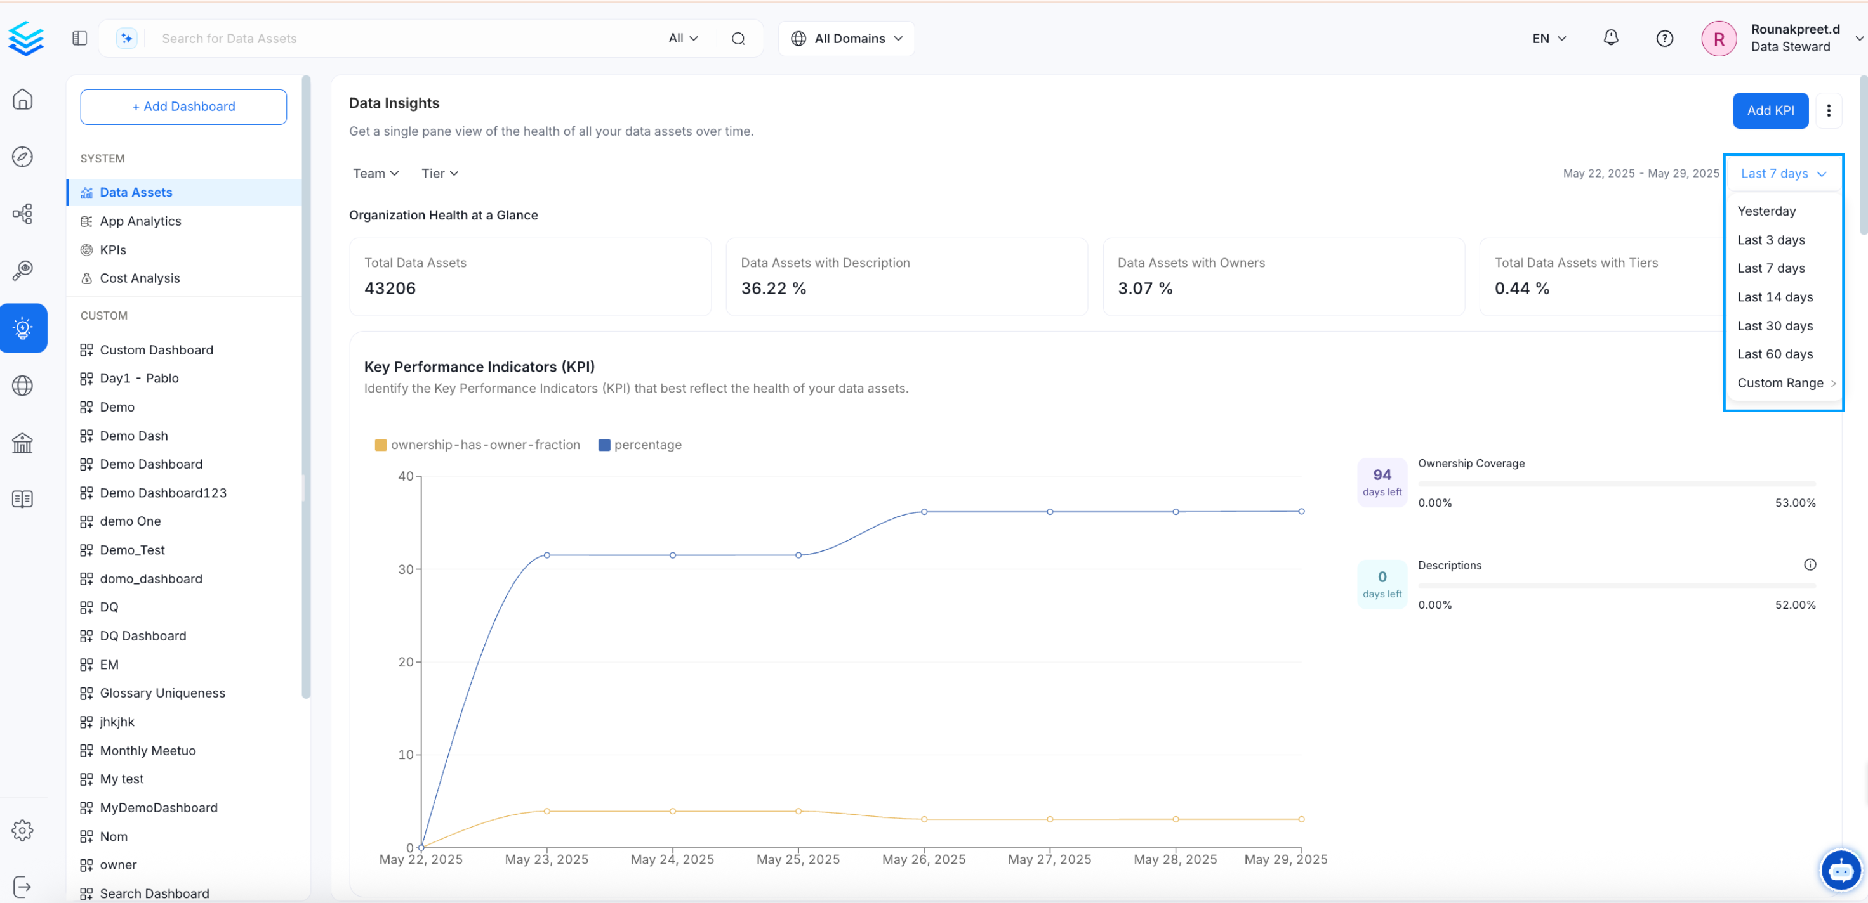Expand the Tier filter dropdown
Viewport: 1868px width, 903px height.
click(439, 173)
